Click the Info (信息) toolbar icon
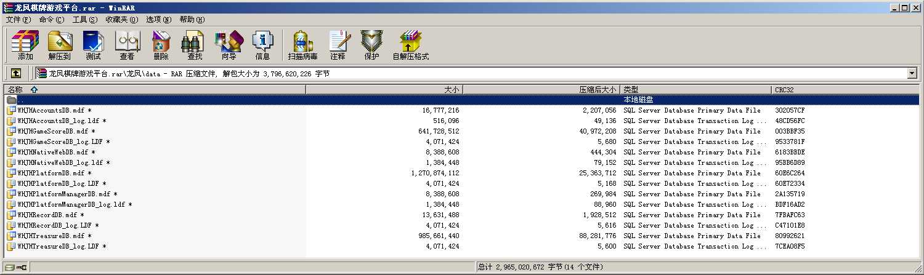 coord(262,45)
